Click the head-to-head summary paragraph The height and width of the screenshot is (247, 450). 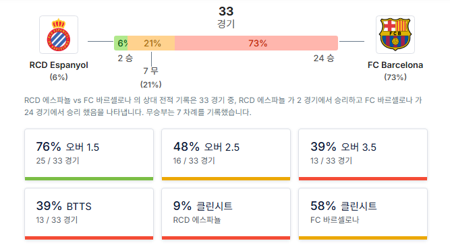(x=223, y=106)
